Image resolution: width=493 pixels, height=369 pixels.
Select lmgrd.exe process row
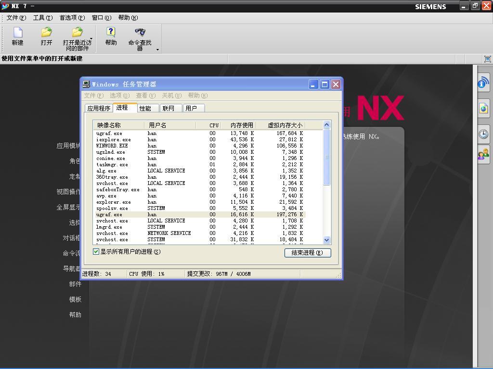pyautogui.click(x=200, y=227)
